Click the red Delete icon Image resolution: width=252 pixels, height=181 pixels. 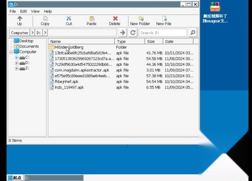[115, 19]
